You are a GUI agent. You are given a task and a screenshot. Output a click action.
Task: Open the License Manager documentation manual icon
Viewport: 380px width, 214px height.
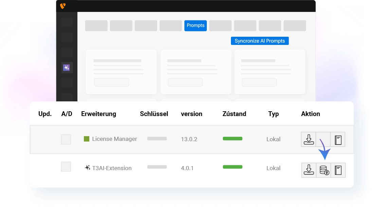click(x=338, y=139)
